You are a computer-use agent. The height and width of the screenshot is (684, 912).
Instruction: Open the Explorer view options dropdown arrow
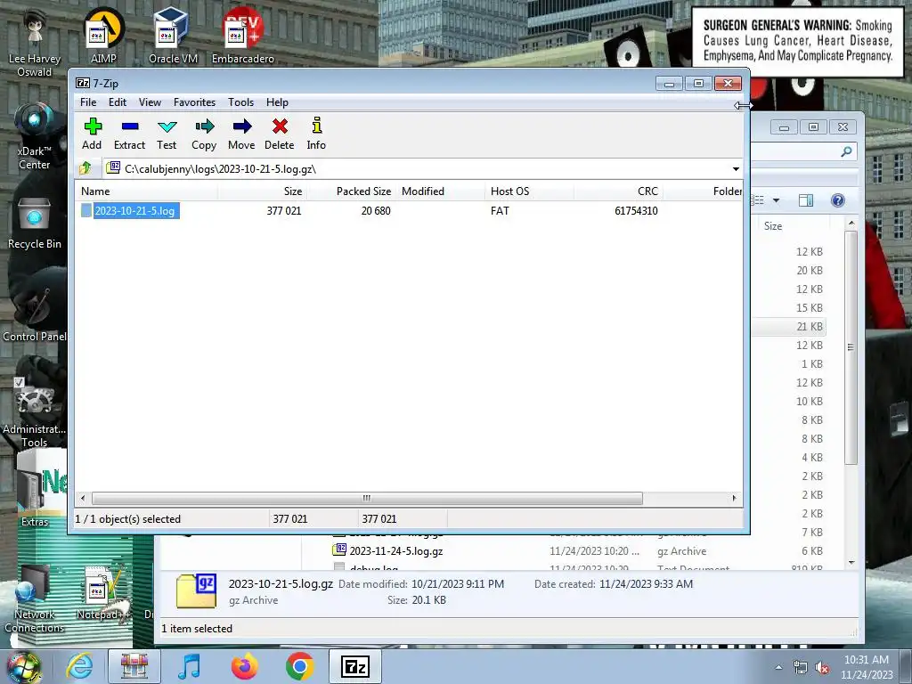pyautogui.click(x=776, y=200)
